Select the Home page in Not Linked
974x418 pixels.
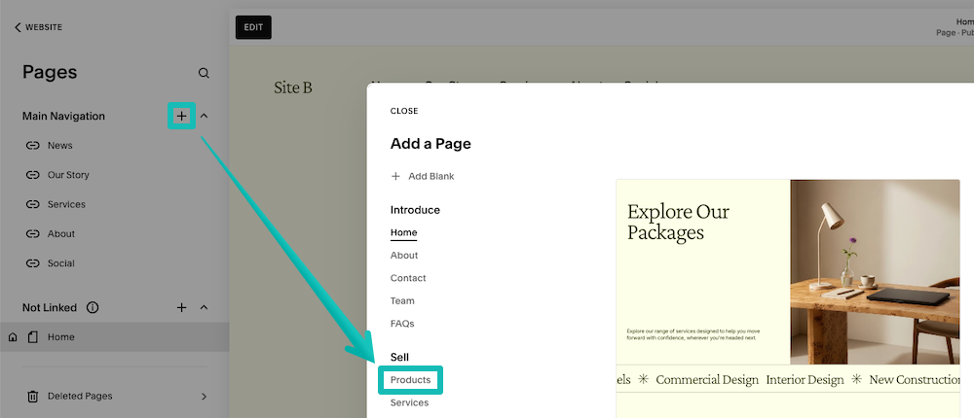(60, 337)
